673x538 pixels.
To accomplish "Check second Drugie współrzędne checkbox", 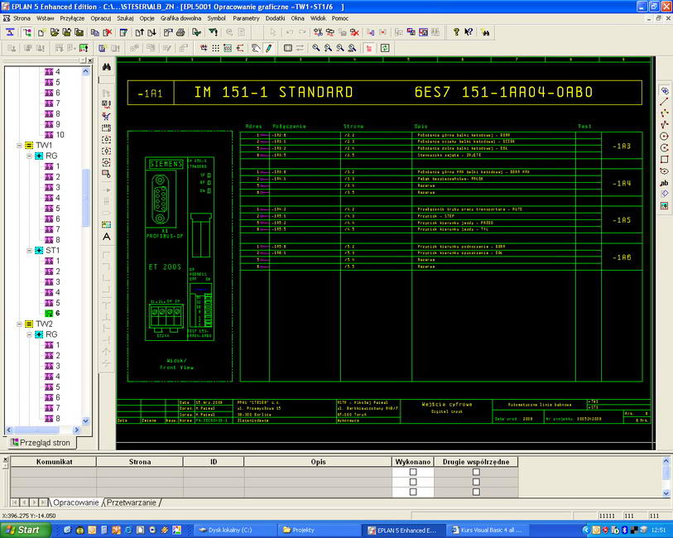I will [476, 482].
